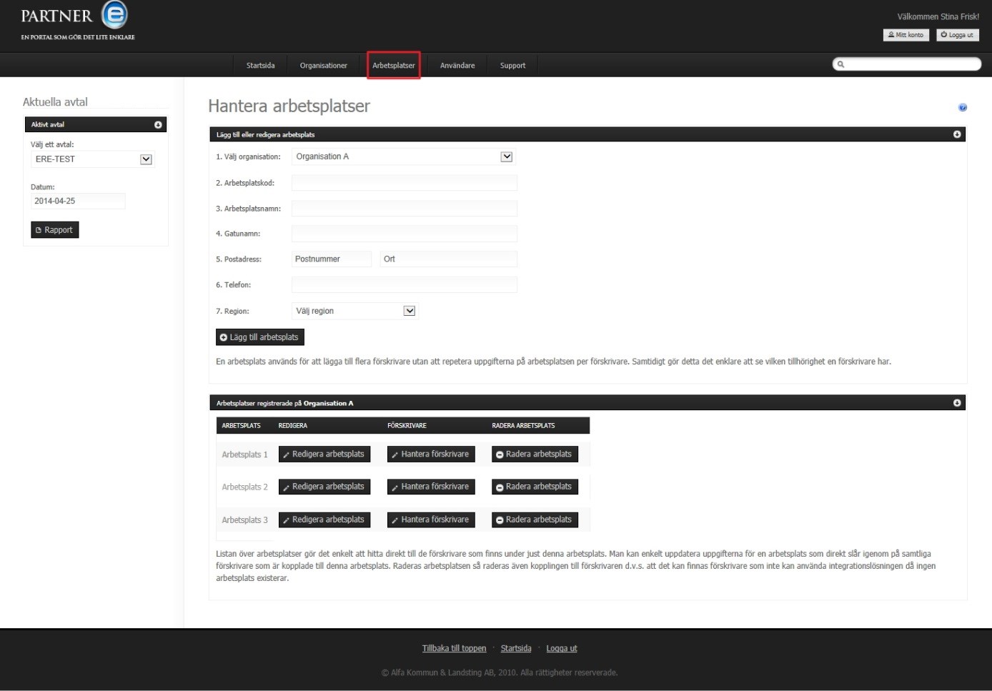
Task: Delete Arbetsplats 3 with Radera arbetsplats
Action: click(535, 520)
